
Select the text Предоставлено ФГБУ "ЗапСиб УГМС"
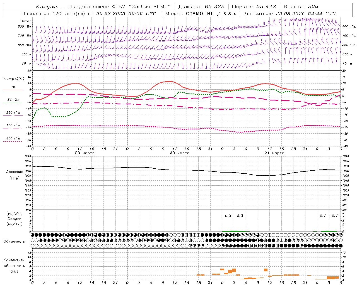pyautogui.click(x=119, y=7)
